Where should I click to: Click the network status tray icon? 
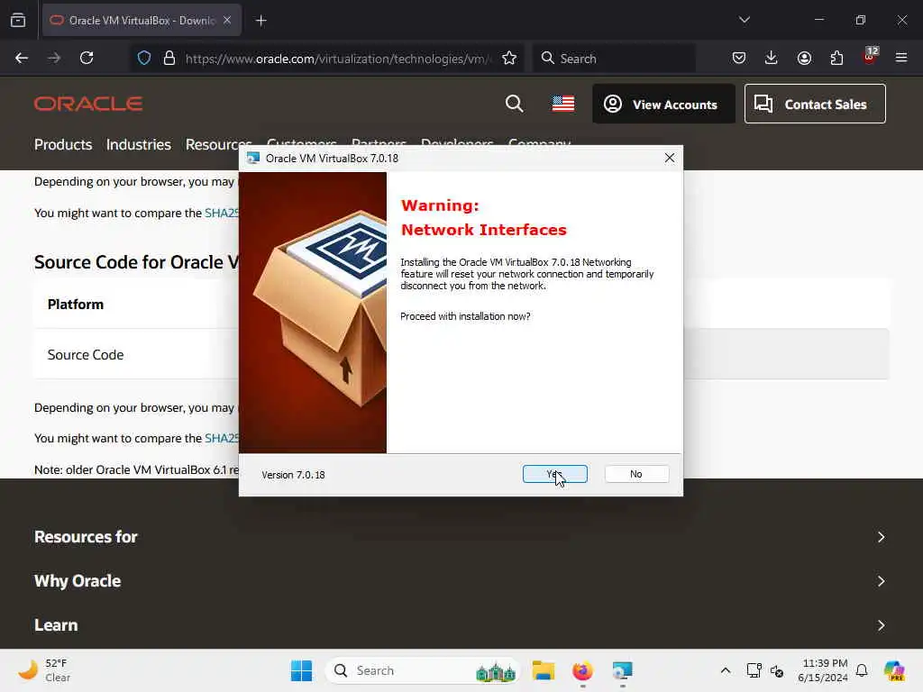click(x=754, y=670)
